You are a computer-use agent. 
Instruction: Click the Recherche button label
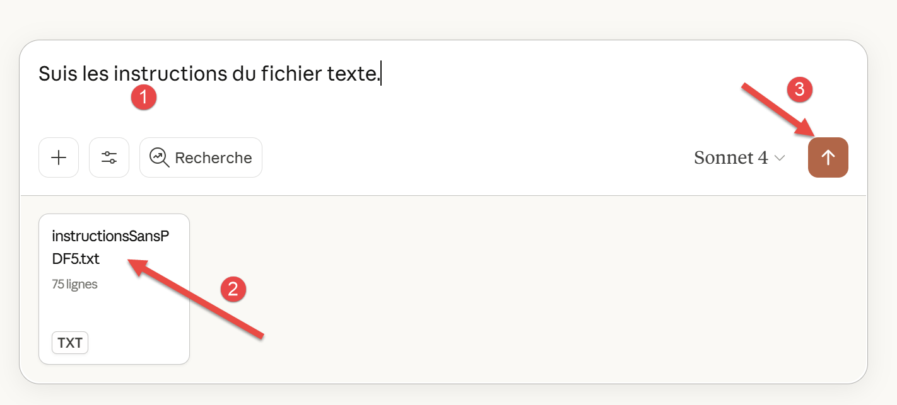tap(213, 157)
